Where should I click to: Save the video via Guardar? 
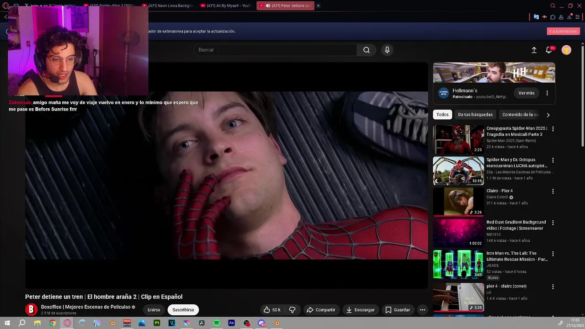[397, 310]
